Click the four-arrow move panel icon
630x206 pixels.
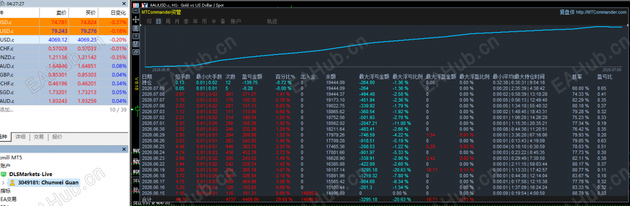(136, 19)
